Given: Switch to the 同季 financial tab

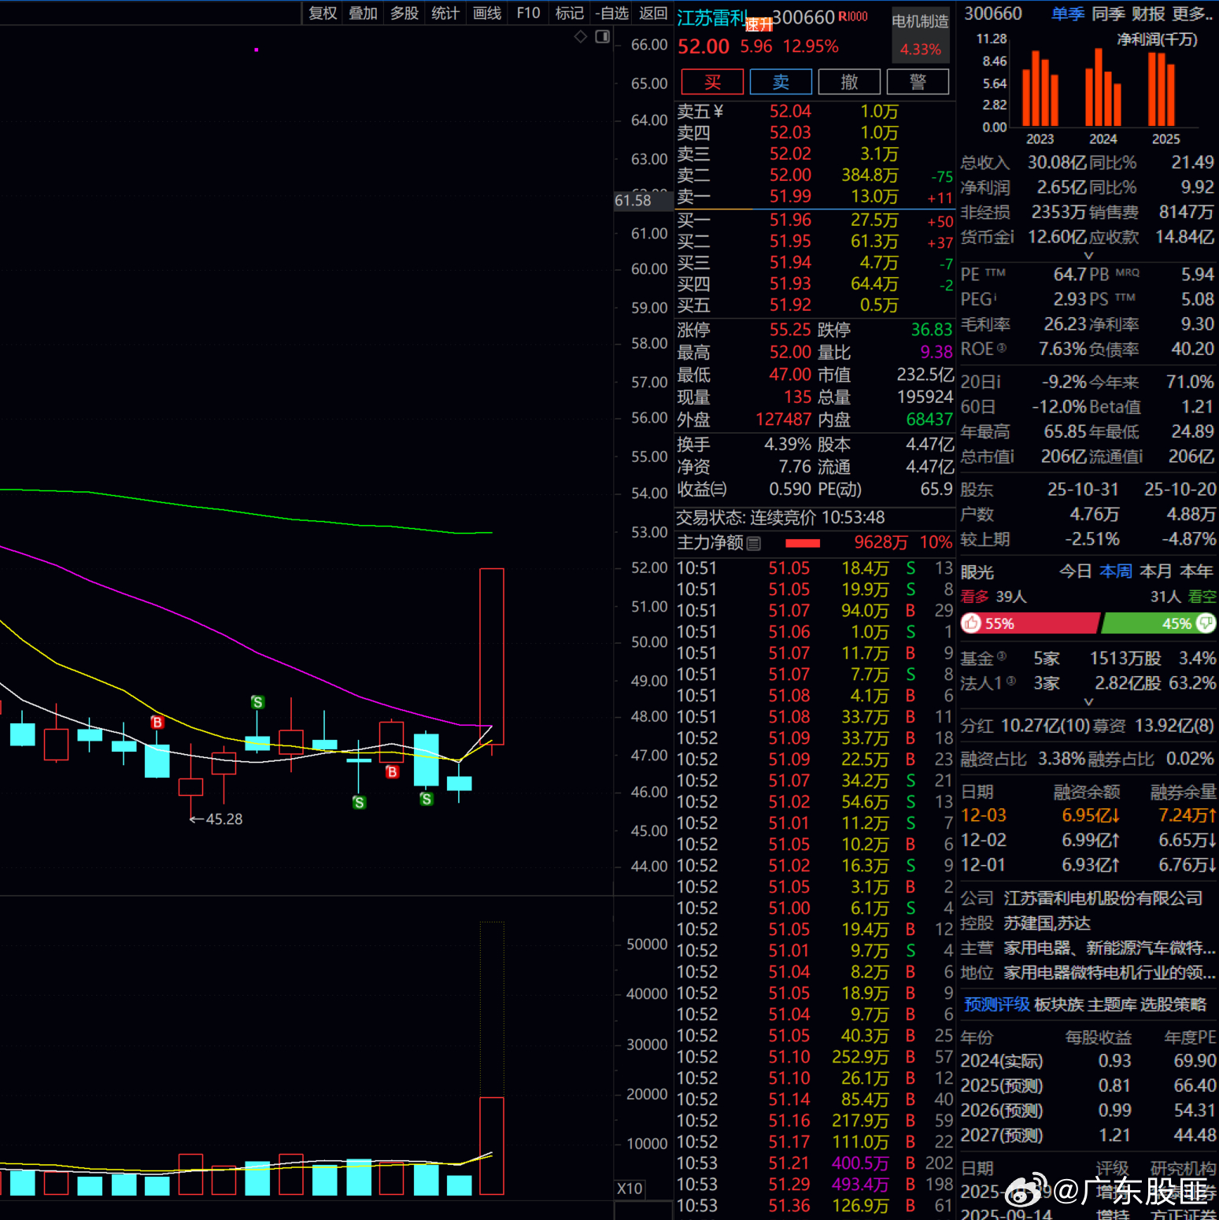Looking at the screenshot, I should pos(1108,13).
